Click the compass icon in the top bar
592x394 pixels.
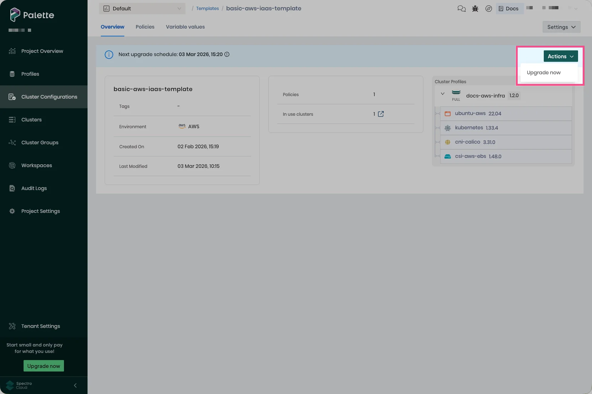coord(489,8)
